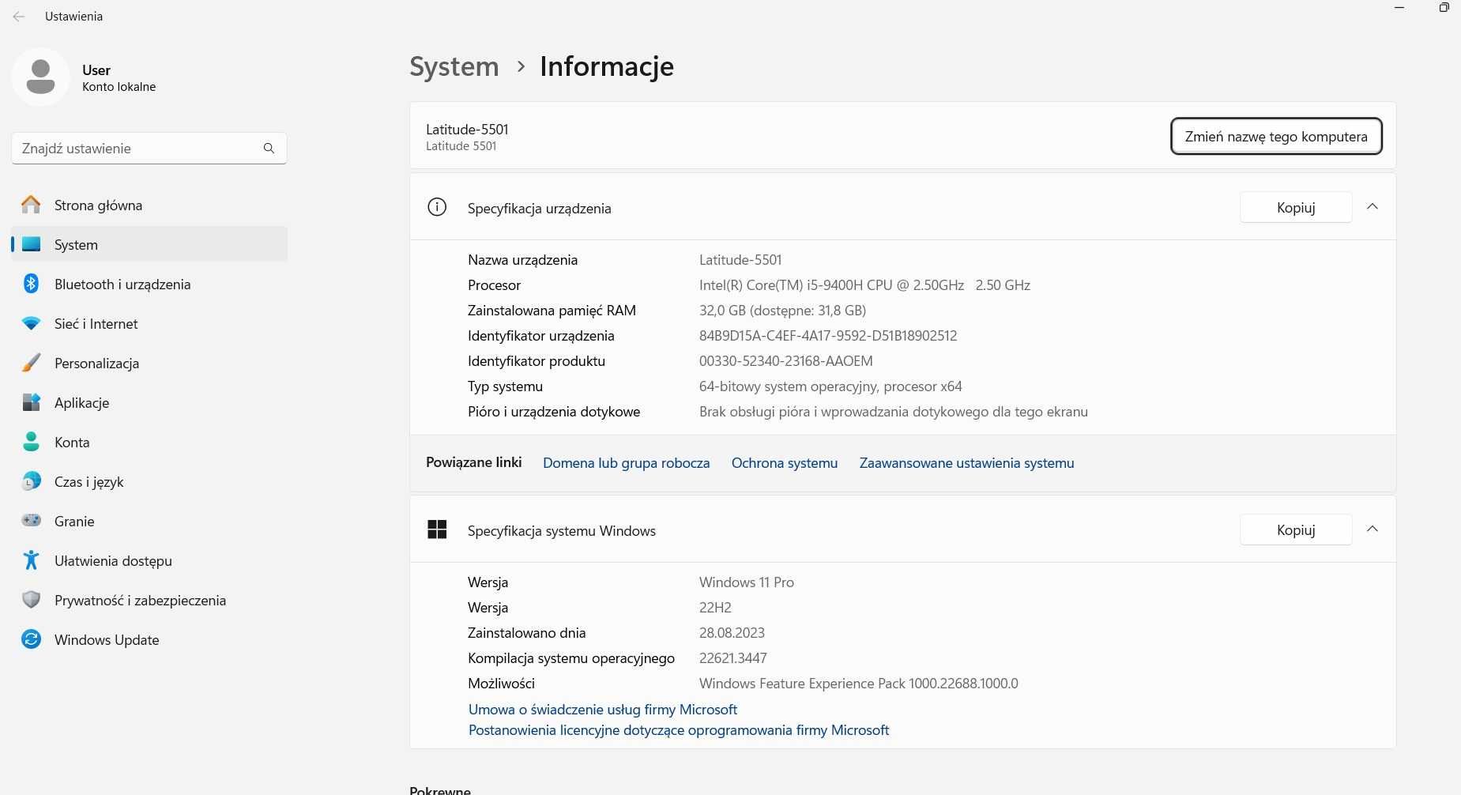Collapse the Specyfikacja urządzenia section chevron
The width and height of the screenshot is (1461, 795).
[x=1373, y=206]
